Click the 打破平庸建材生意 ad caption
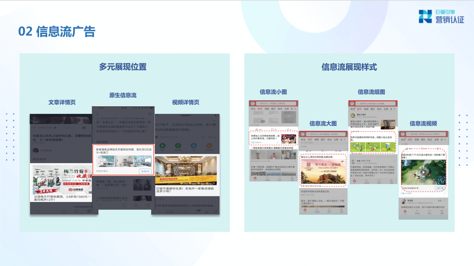This screenshot has width=474, height=266. 185,190
